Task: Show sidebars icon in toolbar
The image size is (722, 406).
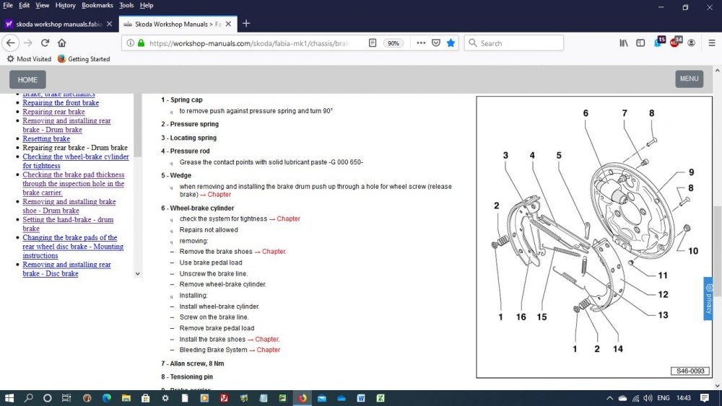Action: [640, 43]
